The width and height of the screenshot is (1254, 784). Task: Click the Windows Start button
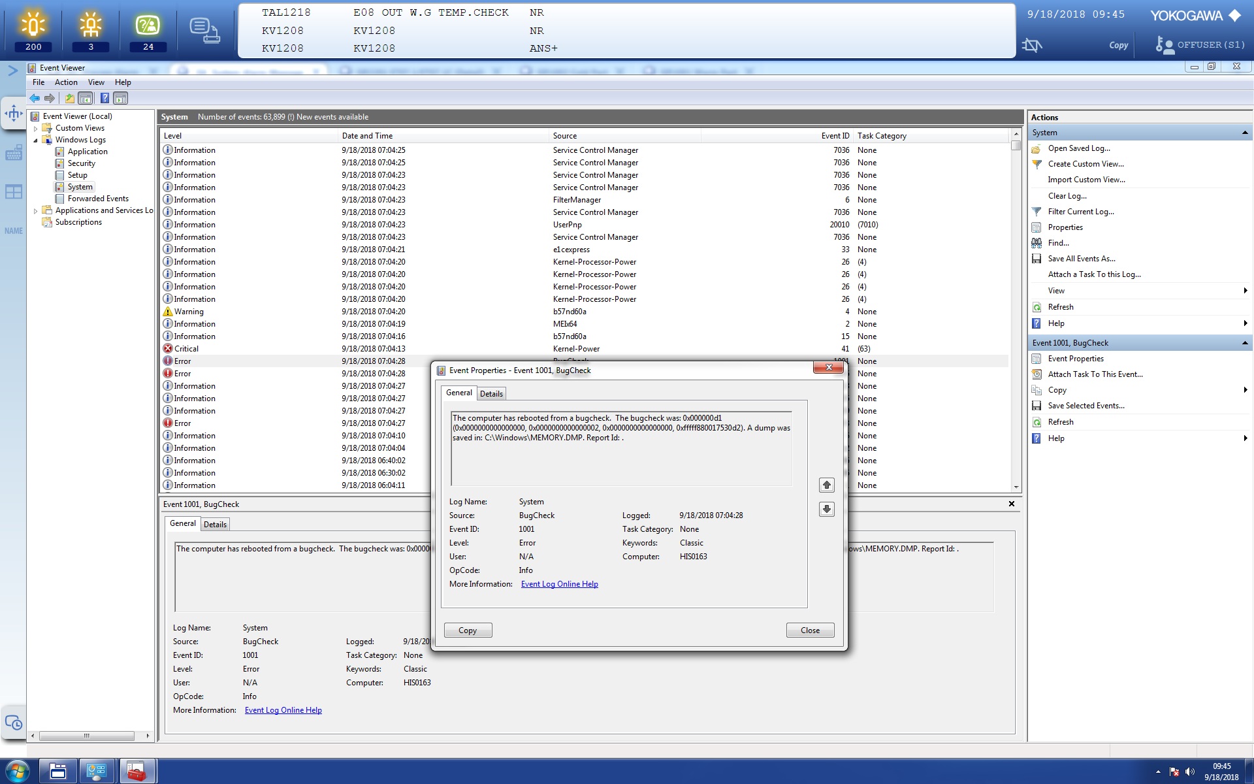pyautogui.click(x=17, y=771)
